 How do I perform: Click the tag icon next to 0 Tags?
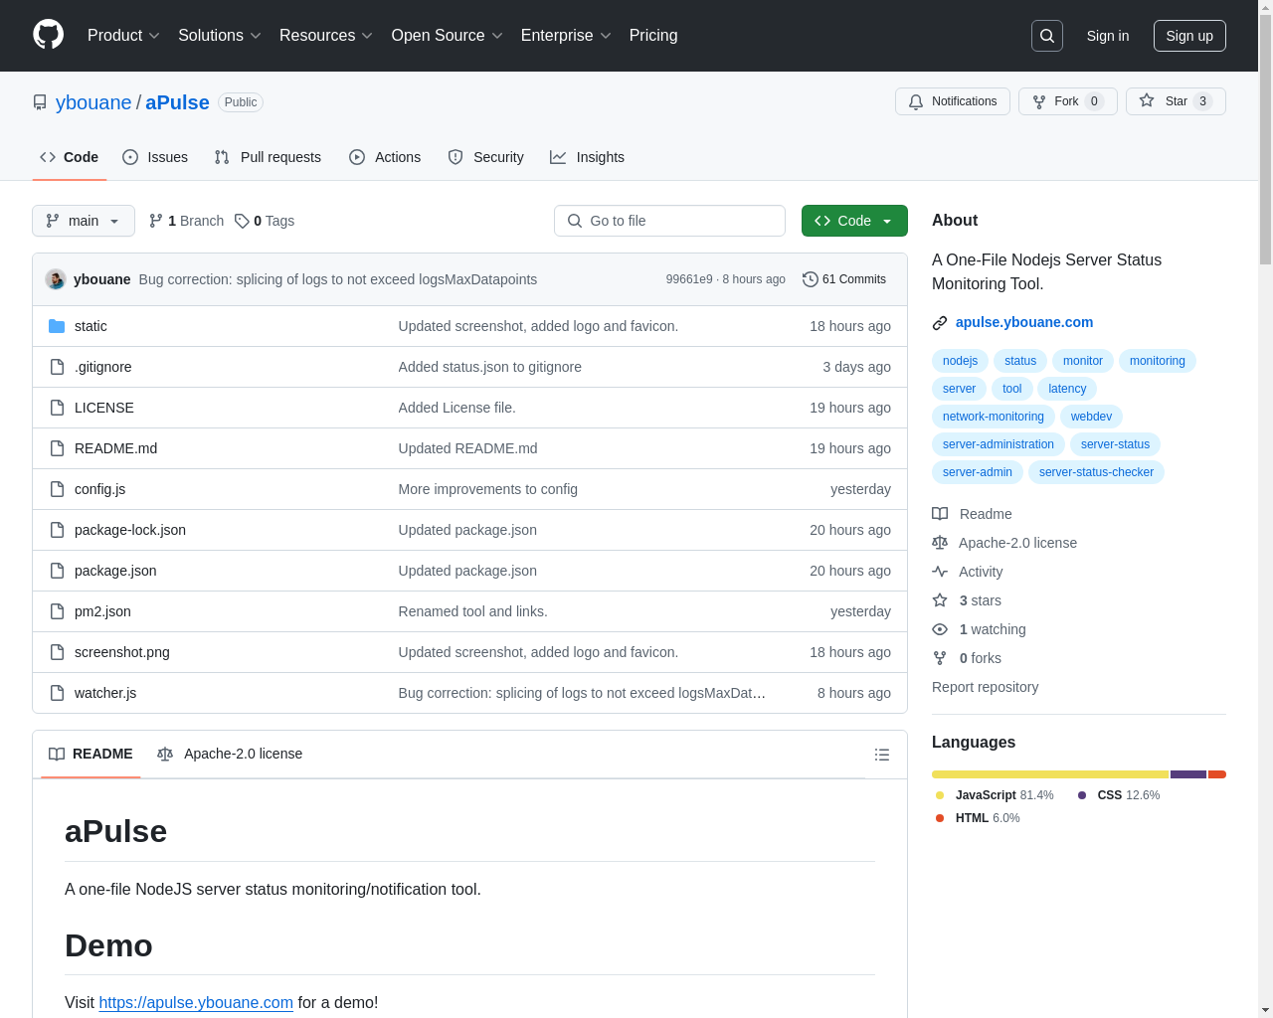(x=242, y=221)
